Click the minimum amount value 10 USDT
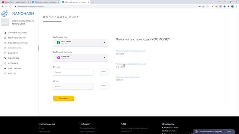Viewport: 239px width, 134px height. 120,54
